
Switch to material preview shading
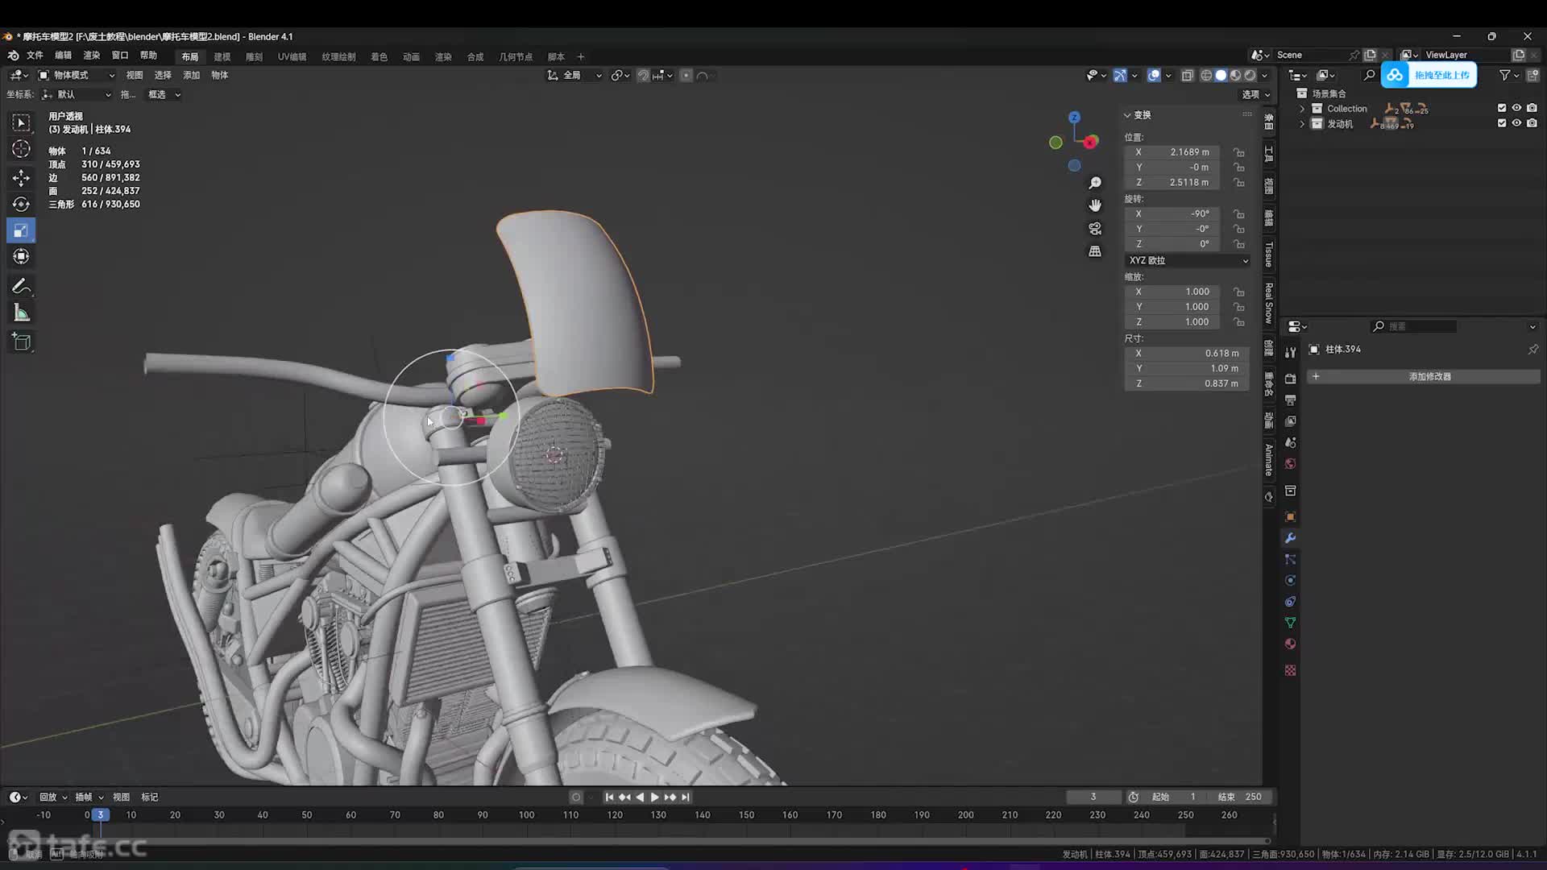point(1235,75)
